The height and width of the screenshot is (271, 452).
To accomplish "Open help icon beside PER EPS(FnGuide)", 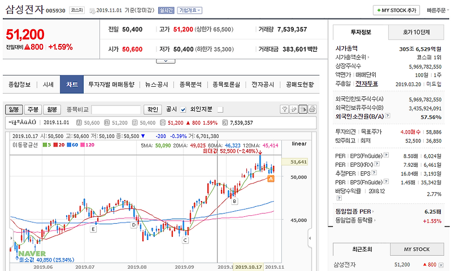I will click(386, 155).
